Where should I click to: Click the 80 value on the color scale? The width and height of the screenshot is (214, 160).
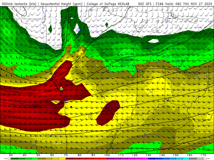click(x=79, y=155)
